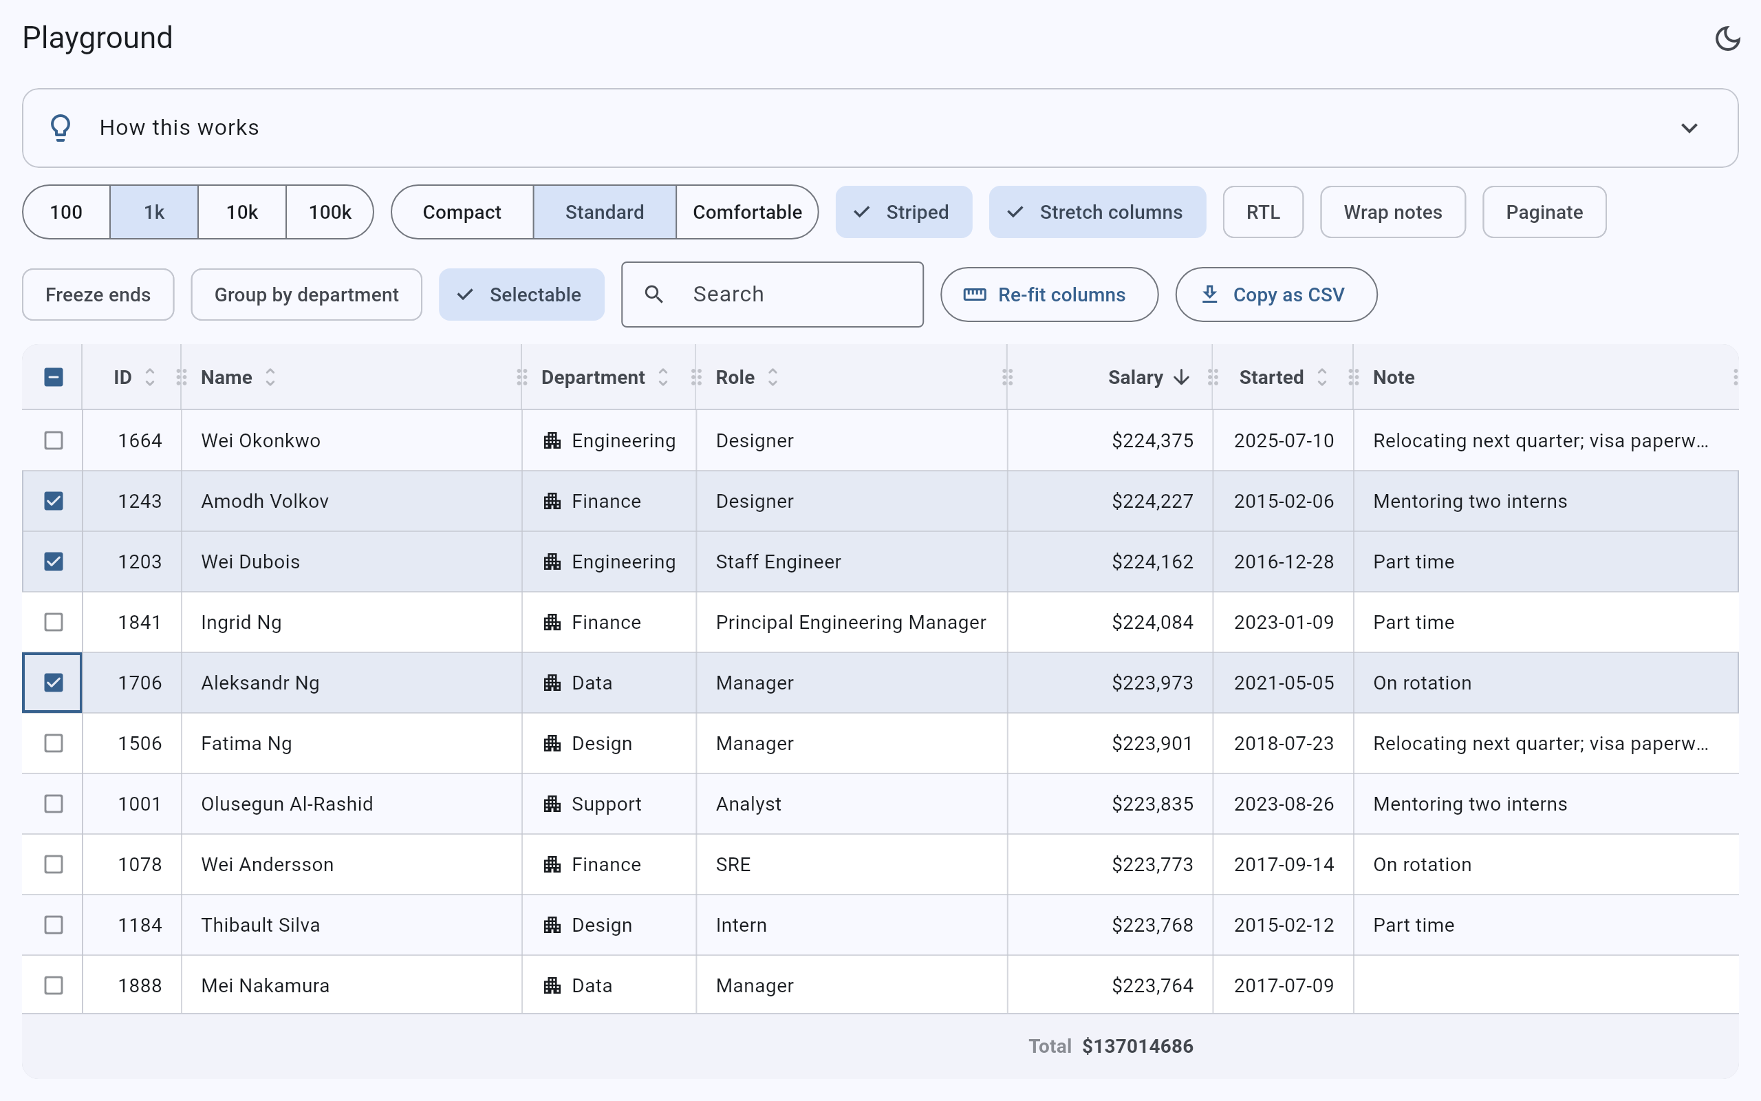Choose Compact density
The height and width of the screenshot is (1101, 1761).
tap(462, 212)
